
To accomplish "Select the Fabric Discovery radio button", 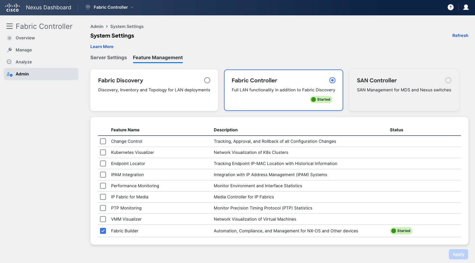I will (x=207, y=80).
